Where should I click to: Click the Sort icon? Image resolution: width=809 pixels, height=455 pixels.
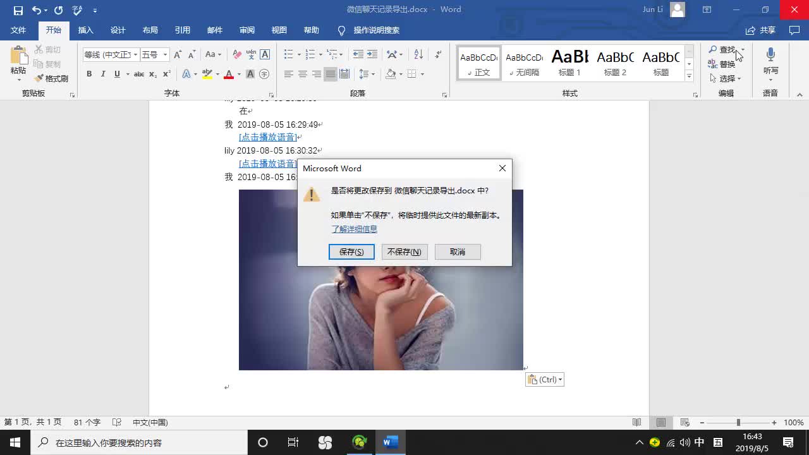(x=418, y=54)
